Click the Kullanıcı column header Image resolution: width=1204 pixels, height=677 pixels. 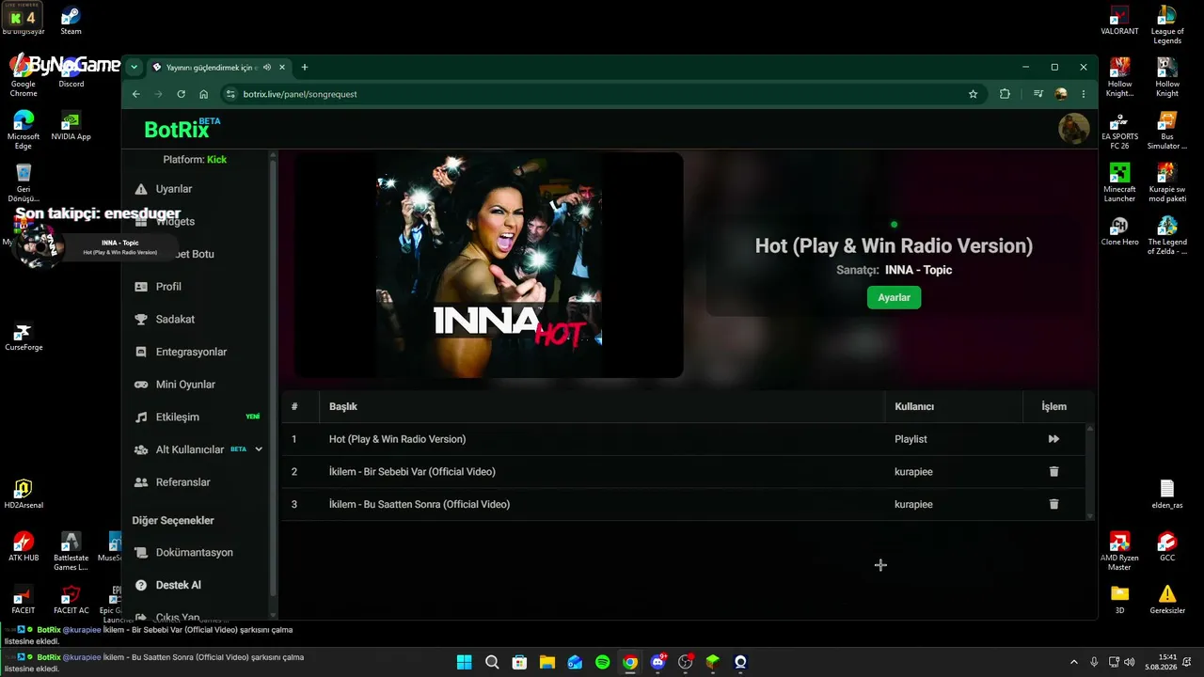pyautogui.click(x=914, y=406)
